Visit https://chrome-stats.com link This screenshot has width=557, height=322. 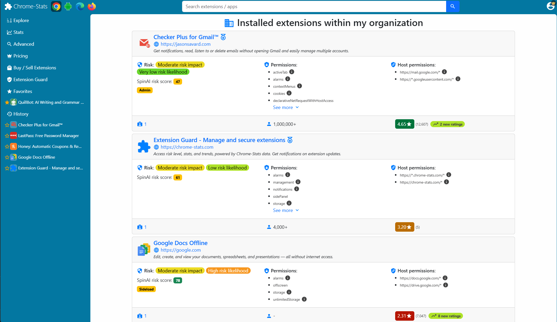tap(187, 147)
